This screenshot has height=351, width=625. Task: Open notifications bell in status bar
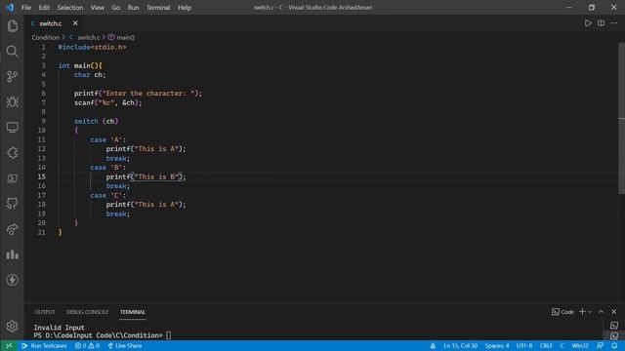pos(614,346)
